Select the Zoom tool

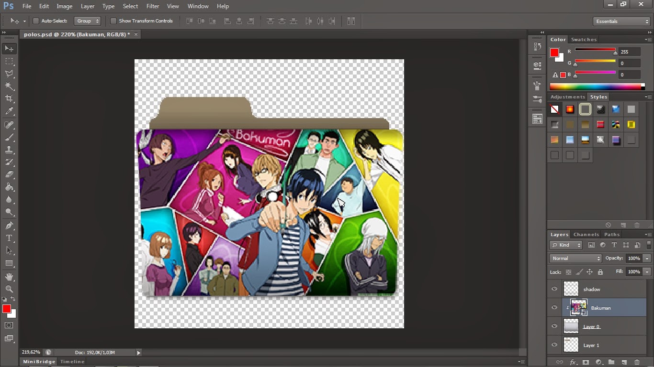click(x=9, y=289)
